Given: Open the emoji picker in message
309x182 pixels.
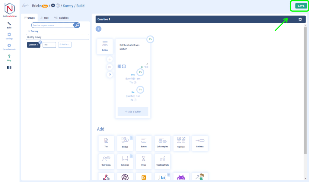Looking at the screenshot, I should coord(124,66).
